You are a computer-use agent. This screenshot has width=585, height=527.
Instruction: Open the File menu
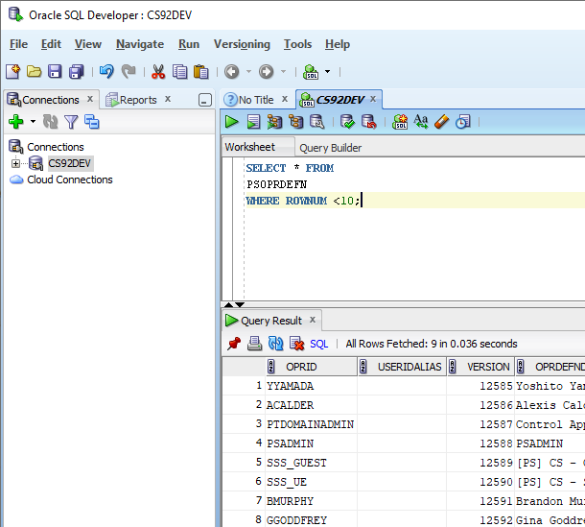(x=18, y=44)
